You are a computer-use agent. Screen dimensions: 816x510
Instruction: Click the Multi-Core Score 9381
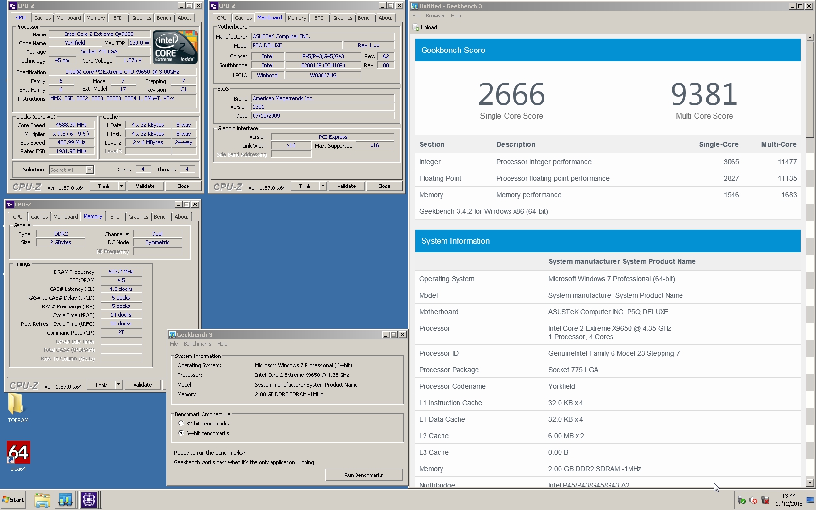click(704, 94)
